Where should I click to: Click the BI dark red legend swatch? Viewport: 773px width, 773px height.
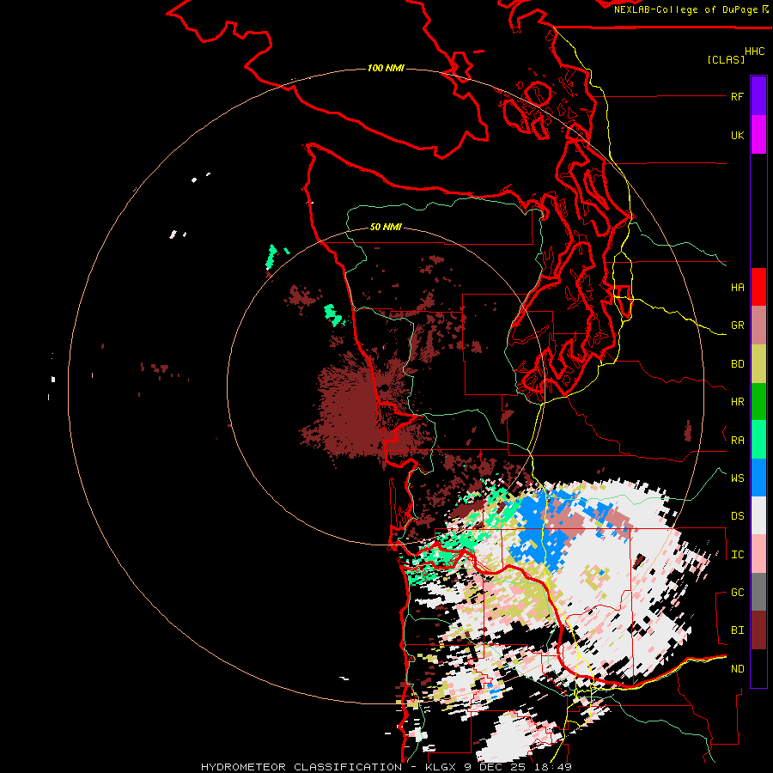point(758,630)
